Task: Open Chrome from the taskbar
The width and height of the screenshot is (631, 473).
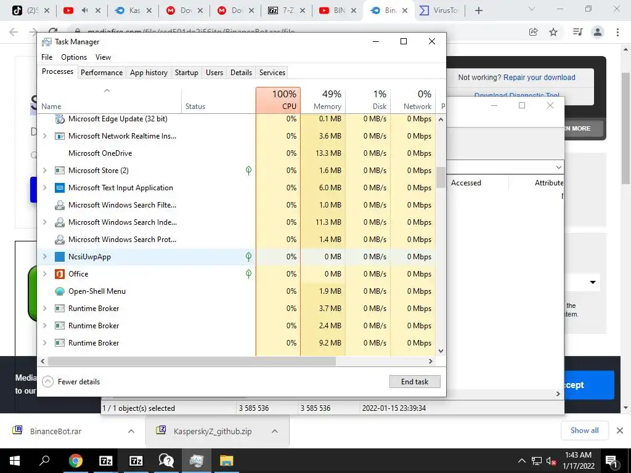Action: 75,461
